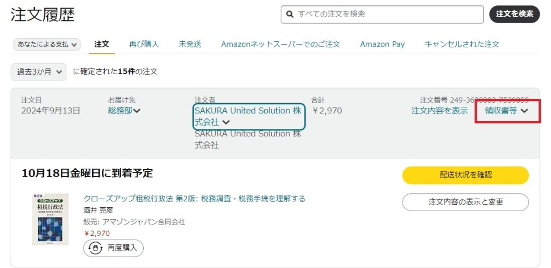Expand the 総務部 delivery address

[x=120, y=111]
